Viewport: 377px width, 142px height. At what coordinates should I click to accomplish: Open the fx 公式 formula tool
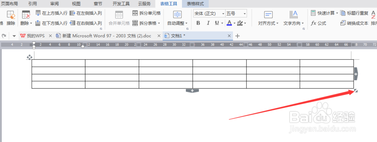coord(319,23)
